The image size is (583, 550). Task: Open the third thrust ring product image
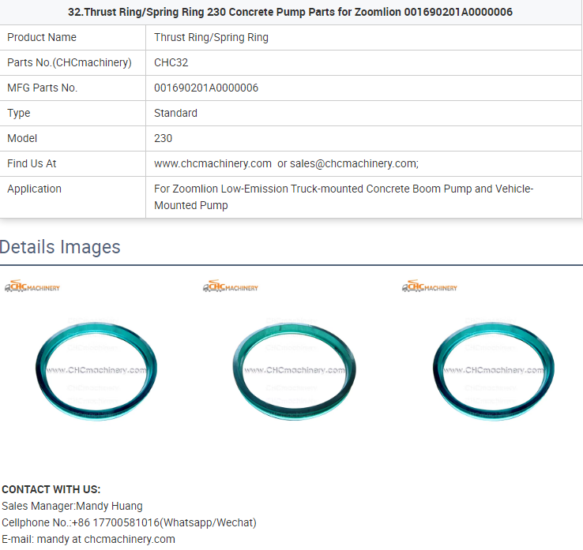[x=494, y=371]
